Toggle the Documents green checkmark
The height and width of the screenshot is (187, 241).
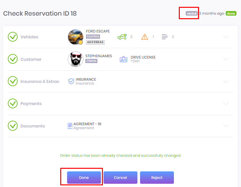click(x=13, y=126)
